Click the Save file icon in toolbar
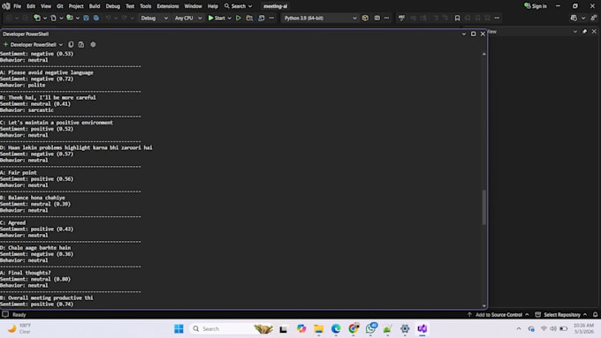The height and width of the screenshot is (338, 601). point(87,18)
